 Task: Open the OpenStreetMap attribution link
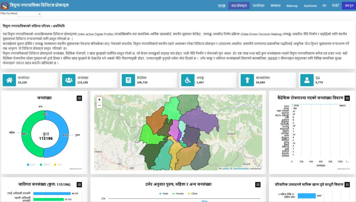[241, 169]
